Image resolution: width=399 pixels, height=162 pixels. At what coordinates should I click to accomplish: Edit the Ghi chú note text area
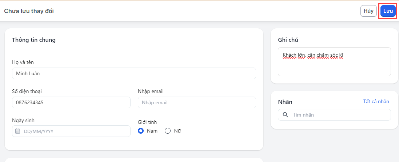pos(334,62)
